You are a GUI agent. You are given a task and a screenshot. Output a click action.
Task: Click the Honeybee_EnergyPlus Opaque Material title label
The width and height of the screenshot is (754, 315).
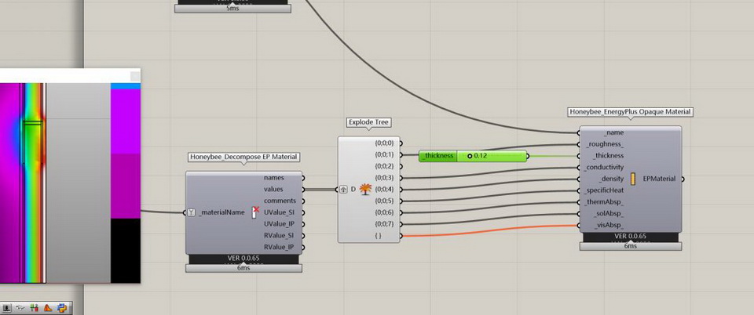[630, 112]
